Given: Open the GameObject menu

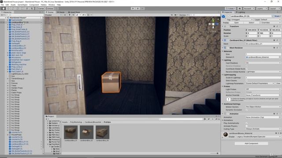Looking at the screenshot, I should (22, 5).
